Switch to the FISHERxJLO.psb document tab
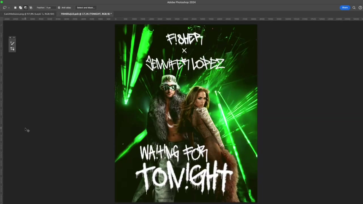 pyautogui.click(x=86, y=14)
